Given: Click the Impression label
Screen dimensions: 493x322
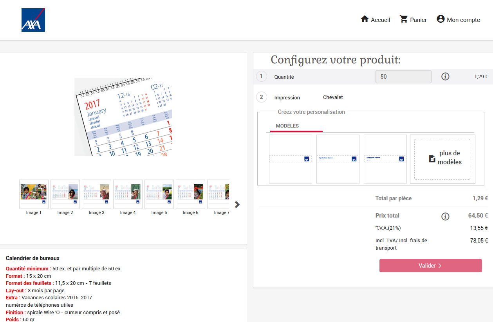Looking at the screenshot, I should pos(287,98).
